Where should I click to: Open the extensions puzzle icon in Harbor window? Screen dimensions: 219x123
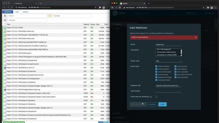click(x=208, y=8)
